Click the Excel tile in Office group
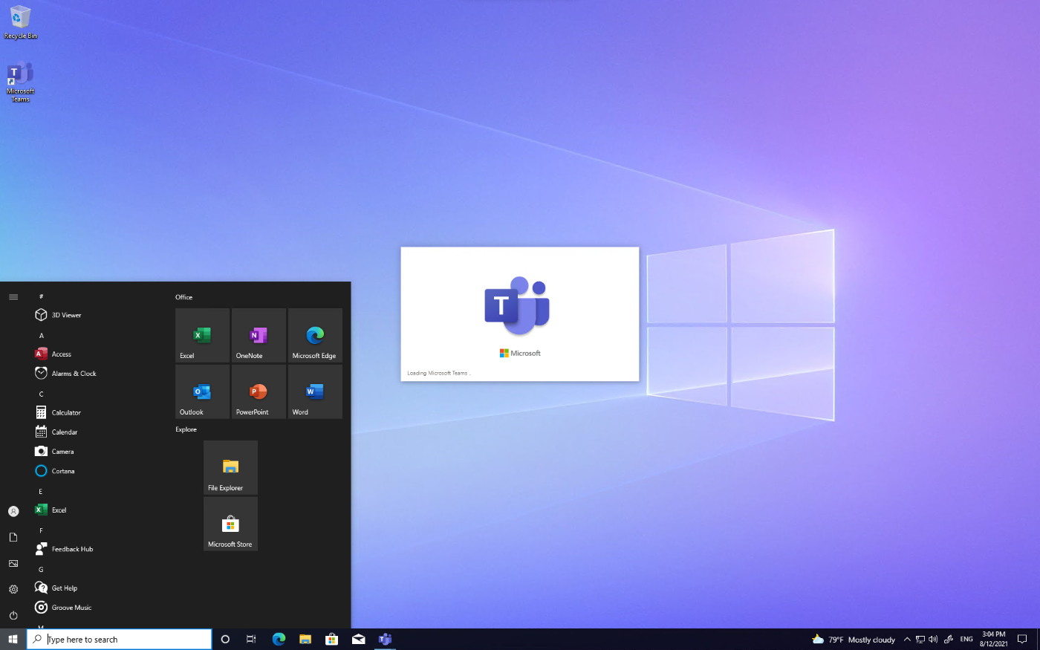Viewport: 1040px width, 650px height. pos(202,336)
